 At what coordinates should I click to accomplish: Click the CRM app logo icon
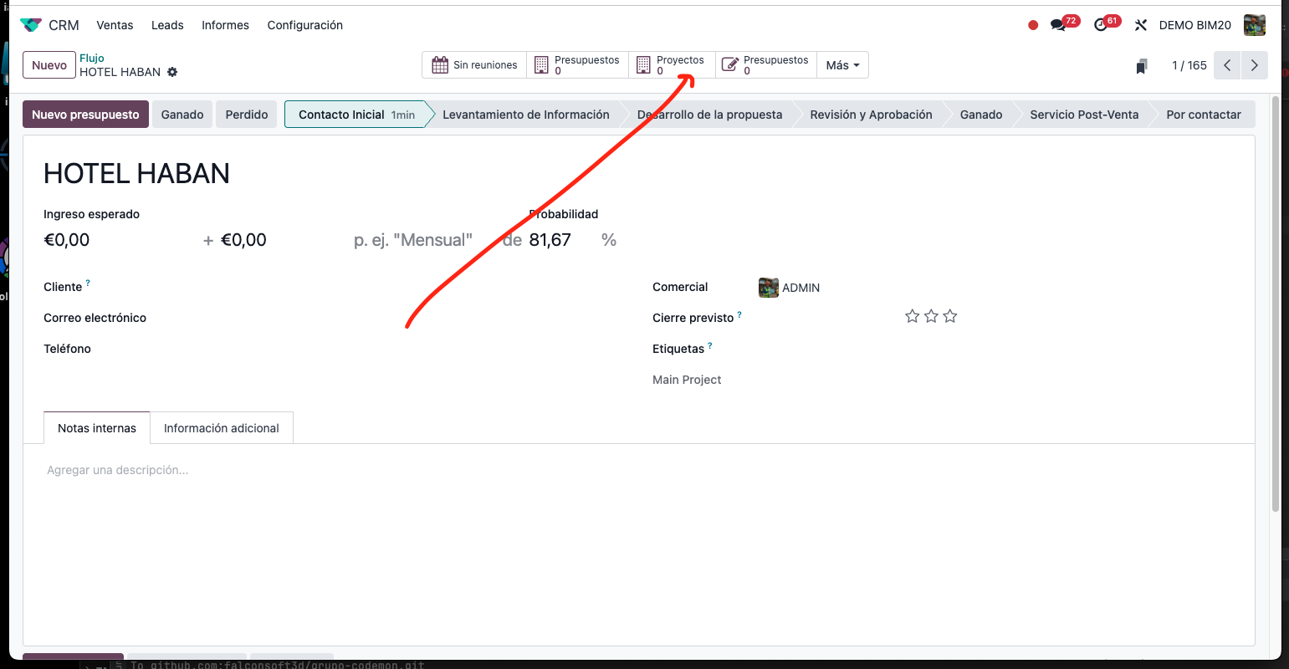(x=31, y=25)
